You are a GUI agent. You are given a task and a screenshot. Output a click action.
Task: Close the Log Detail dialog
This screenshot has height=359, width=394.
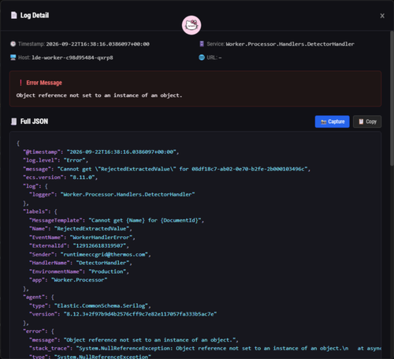[382, 16]
